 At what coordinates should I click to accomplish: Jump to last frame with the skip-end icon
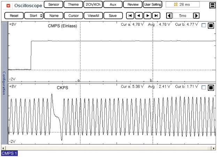156,16
